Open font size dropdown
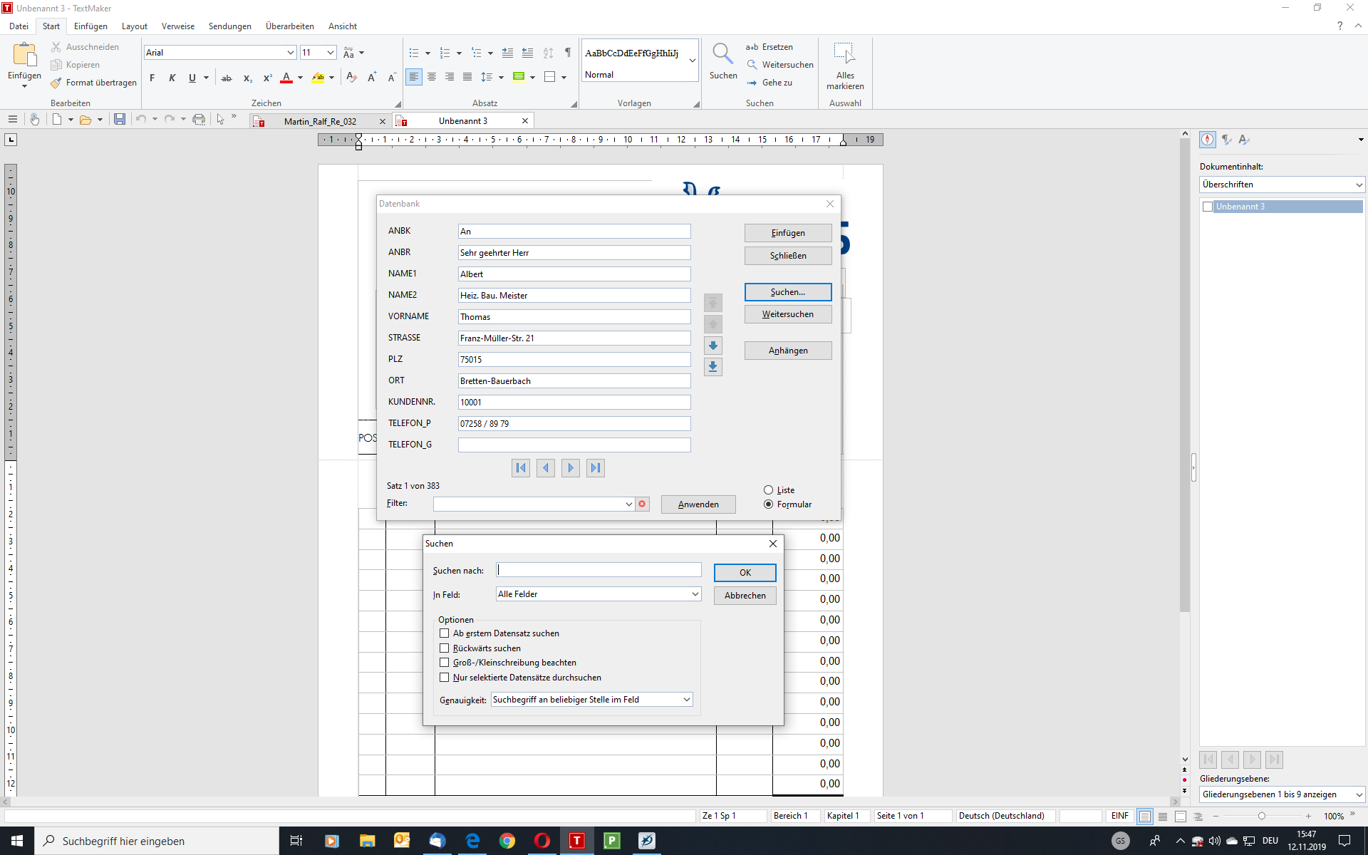Viewport: 1368px width, 855px height. [x=331, y=53]
